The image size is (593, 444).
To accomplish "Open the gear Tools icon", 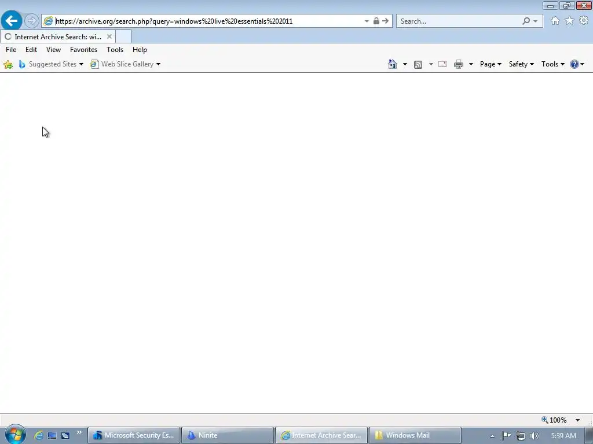I will (584, 21).
